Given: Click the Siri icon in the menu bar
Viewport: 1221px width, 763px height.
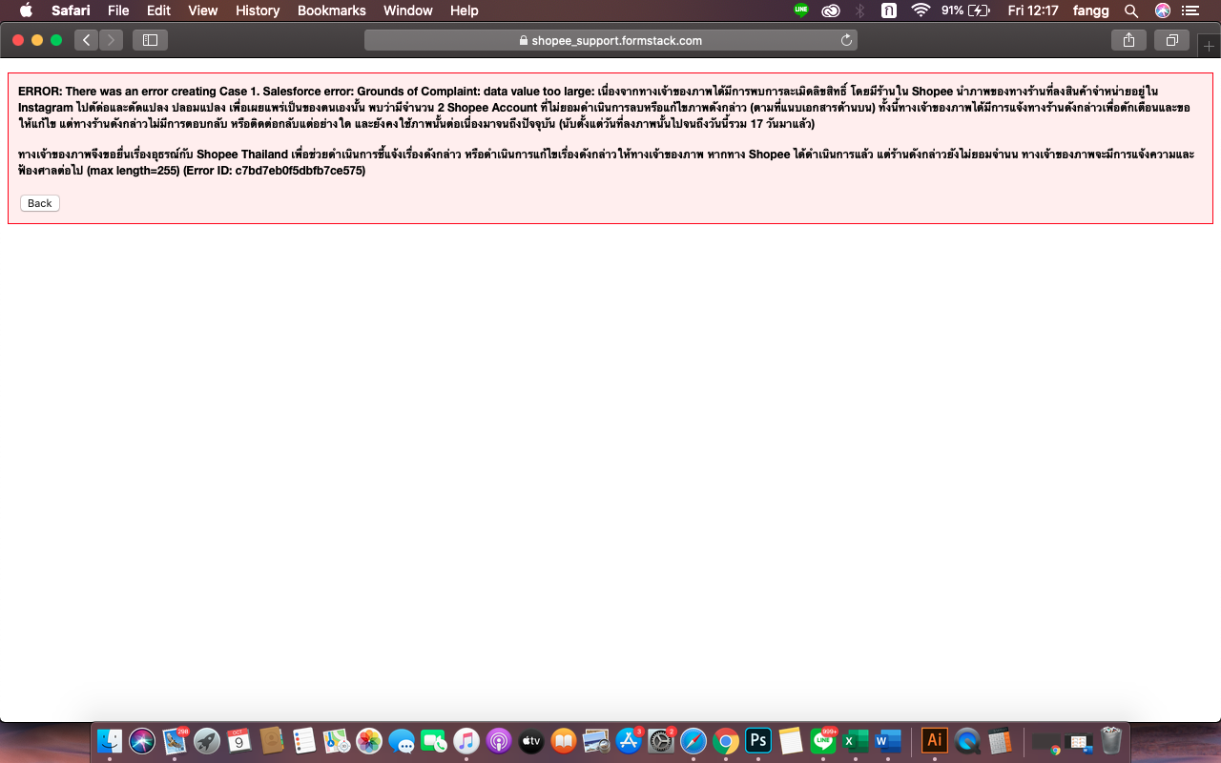Looking at the screenshot, I should 1162,10.
